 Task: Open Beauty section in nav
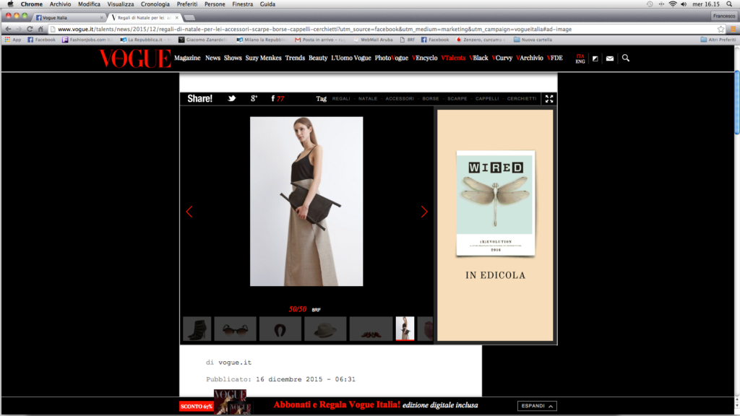(x=318, y=58)
